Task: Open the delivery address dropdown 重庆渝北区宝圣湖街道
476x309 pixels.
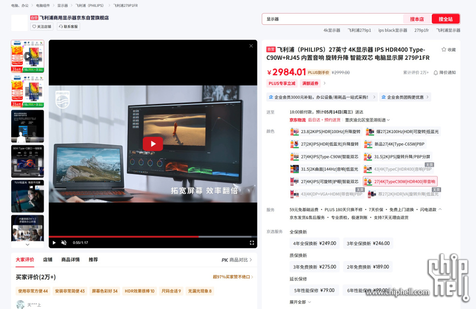Action: 367,120
